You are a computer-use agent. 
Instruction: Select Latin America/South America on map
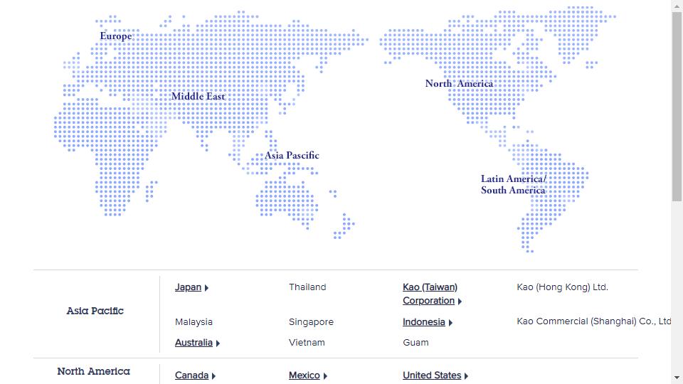[x=513, y=185]
